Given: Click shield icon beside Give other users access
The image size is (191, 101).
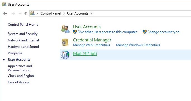Looking at the screenshot, I should 75,32.
